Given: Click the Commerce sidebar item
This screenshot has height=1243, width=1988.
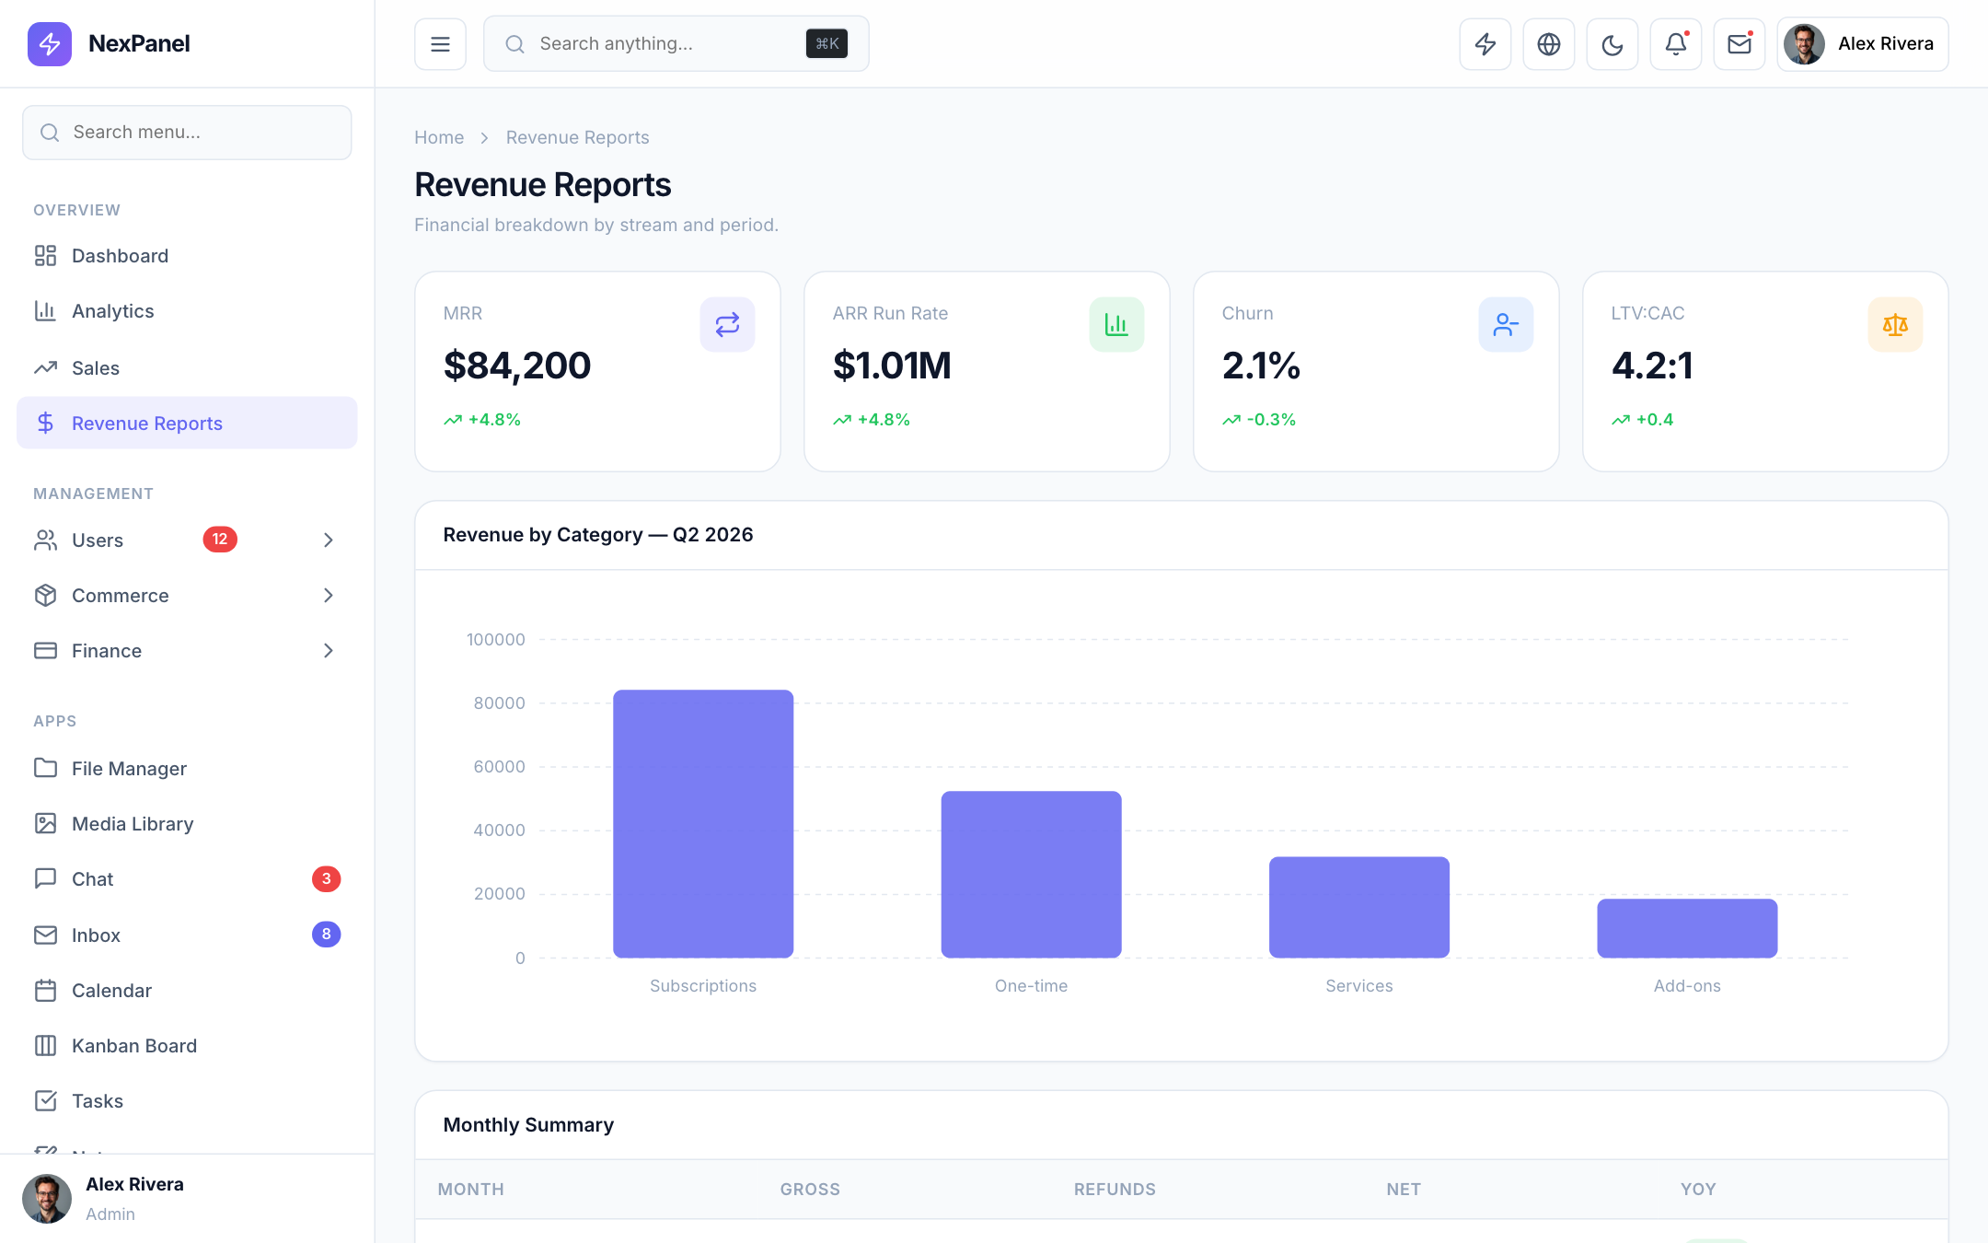Looking at the screenshot, I should (x=187, y=595).
